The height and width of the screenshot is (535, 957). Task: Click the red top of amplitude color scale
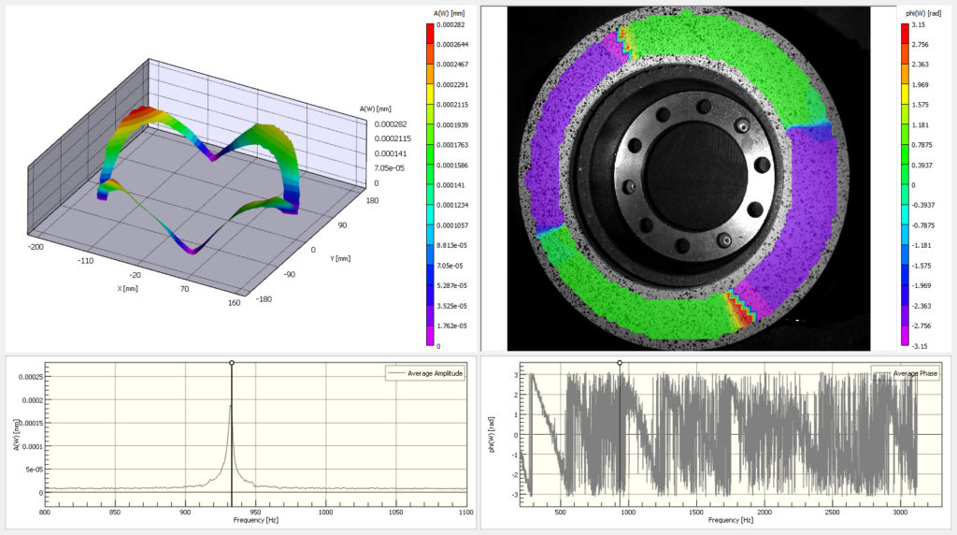(x=430, y=31)
